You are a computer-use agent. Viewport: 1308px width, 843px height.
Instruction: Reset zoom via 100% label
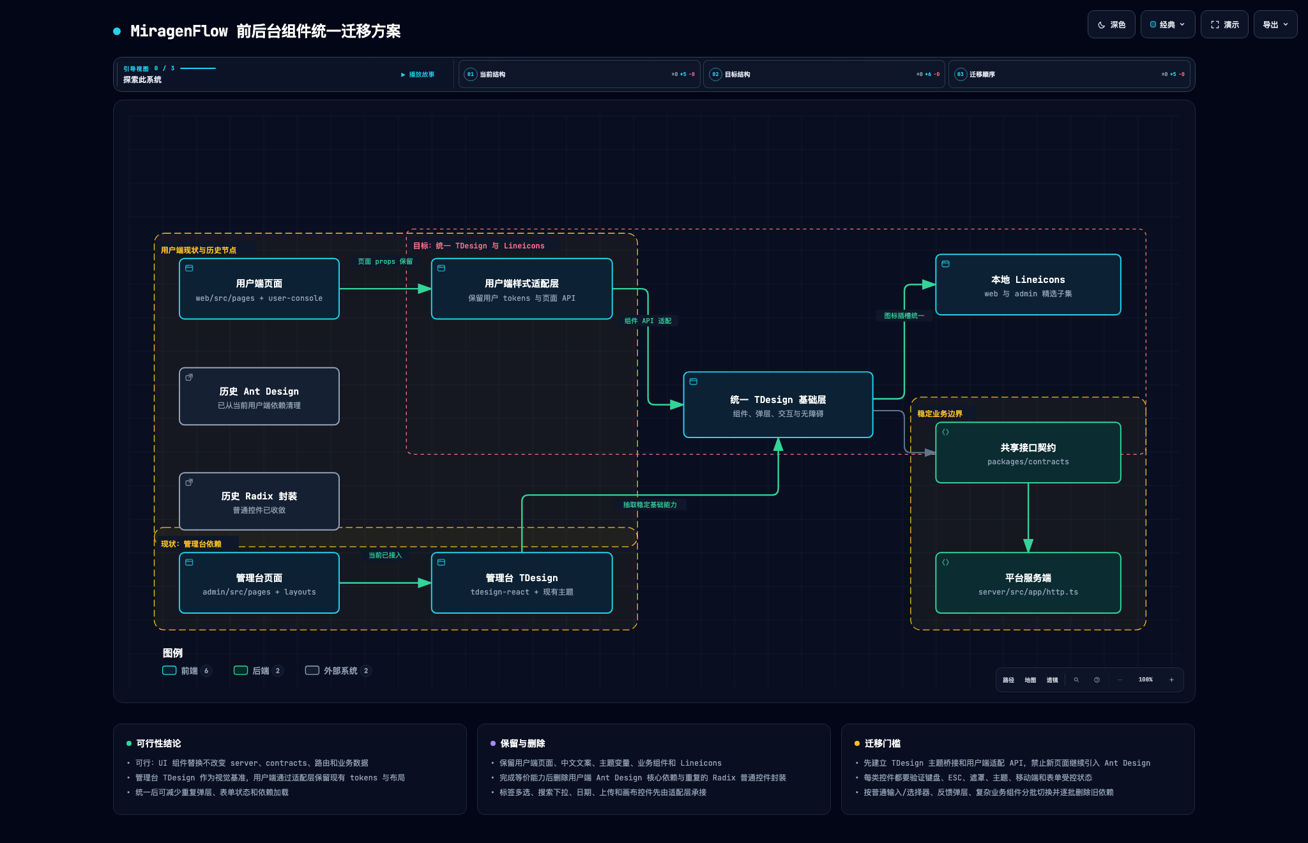1146,680
